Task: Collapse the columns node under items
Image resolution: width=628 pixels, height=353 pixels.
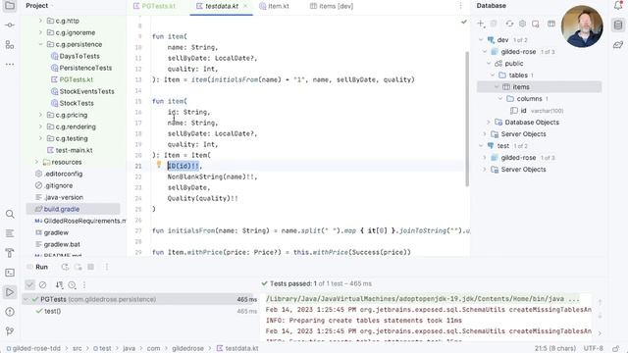Action: (500, 99)
